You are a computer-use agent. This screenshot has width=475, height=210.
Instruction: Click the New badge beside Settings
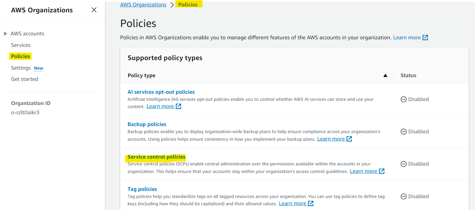[x=38, y=68]
